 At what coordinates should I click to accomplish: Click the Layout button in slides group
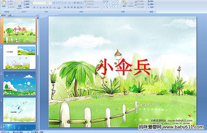point(27,1)
